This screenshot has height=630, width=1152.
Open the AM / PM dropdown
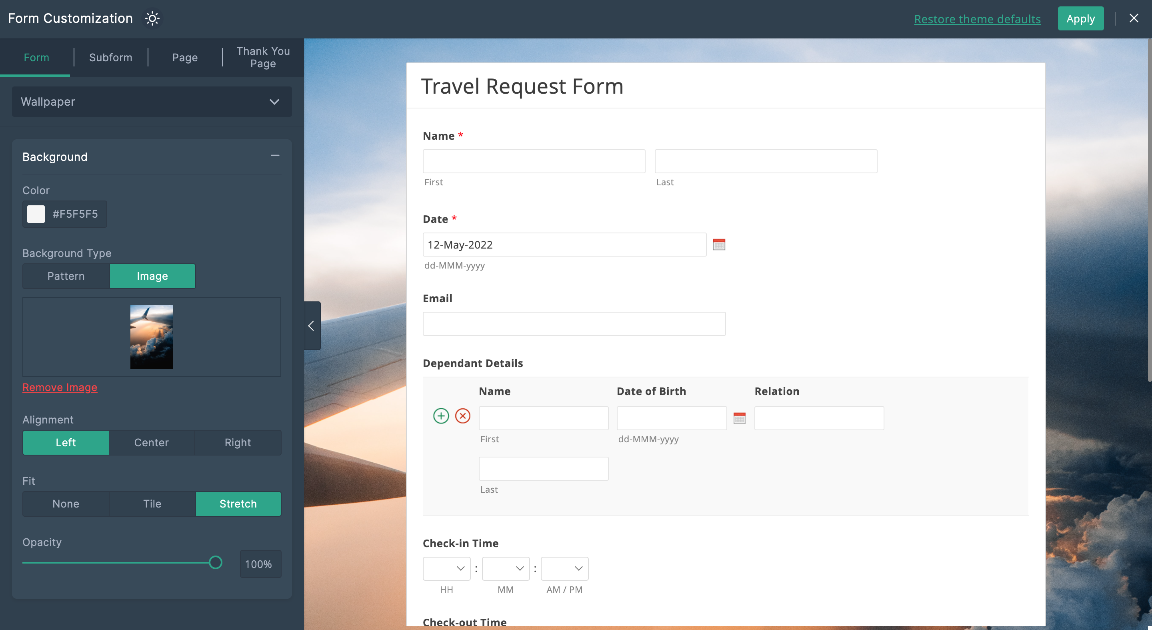pyautogui.click(x=564, y=568)
